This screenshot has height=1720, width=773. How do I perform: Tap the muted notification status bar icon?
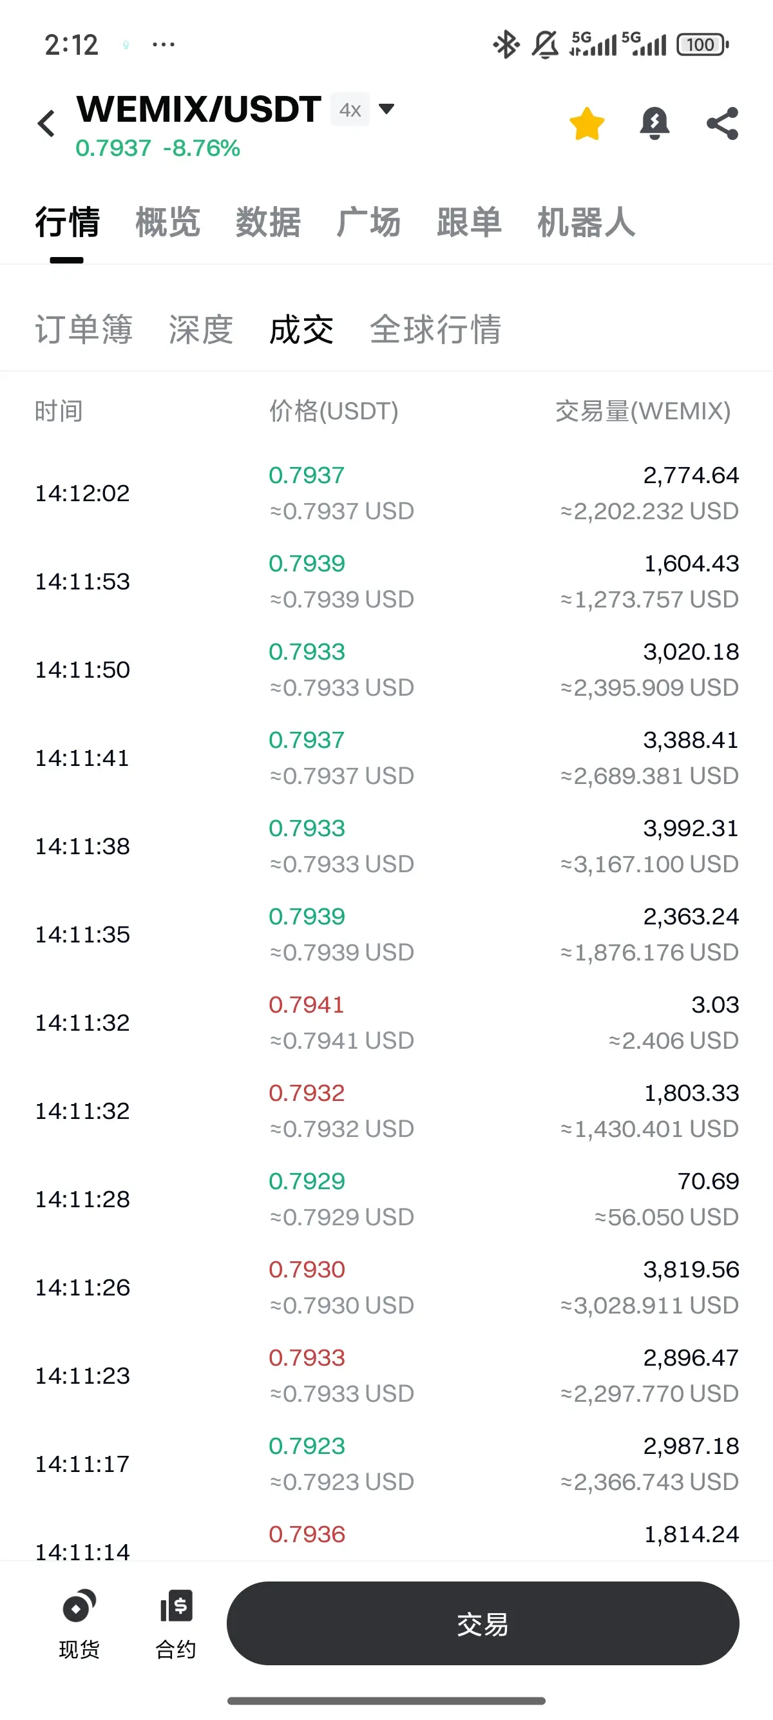pyautogui.click(x=545, y=44)
